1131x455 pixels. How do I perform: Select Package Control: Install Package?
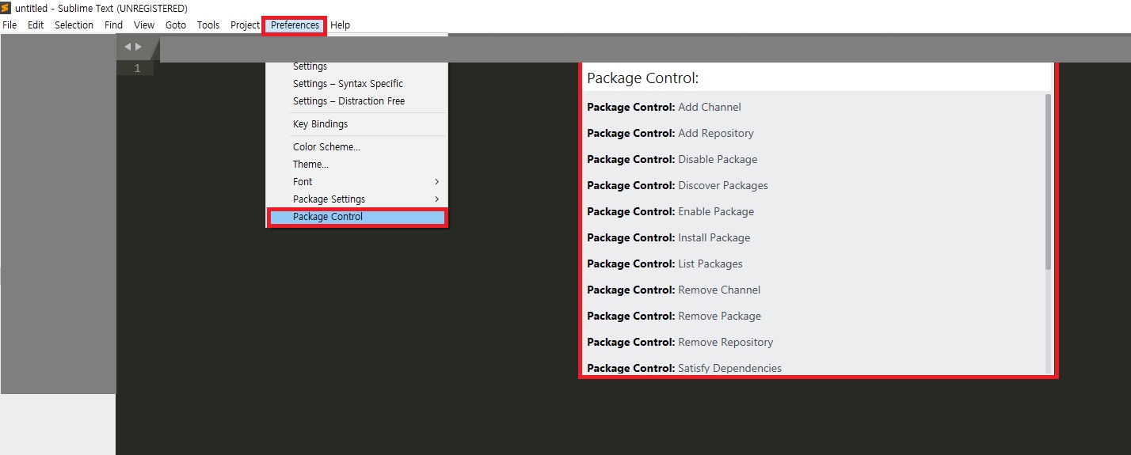pos(813,237)
